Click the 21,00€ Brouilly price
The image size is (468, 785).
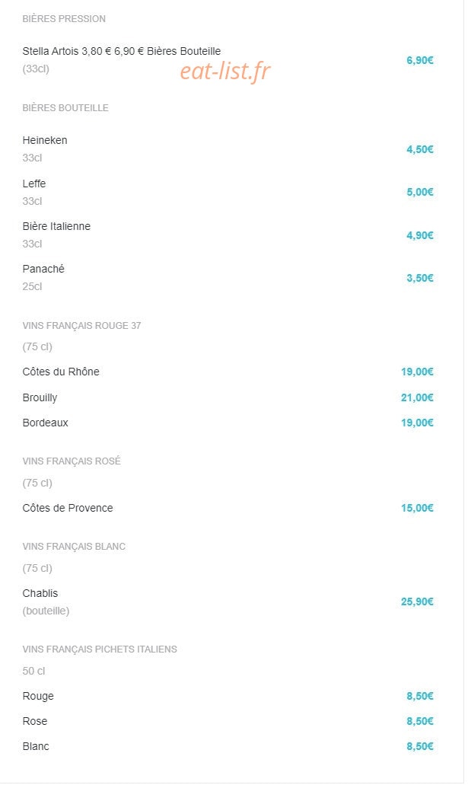coord(417,397)
